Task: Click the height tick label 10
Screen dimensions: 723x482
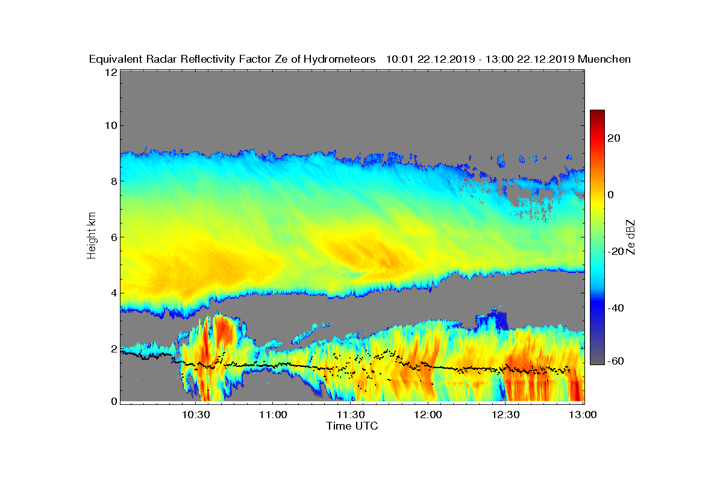Action: click(110, 125)
